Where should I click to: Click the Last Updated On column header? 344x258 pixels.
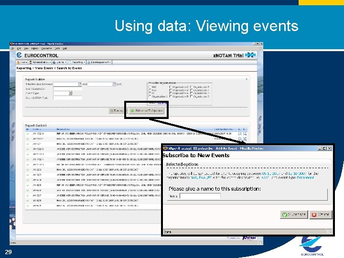tap(223, 129)
